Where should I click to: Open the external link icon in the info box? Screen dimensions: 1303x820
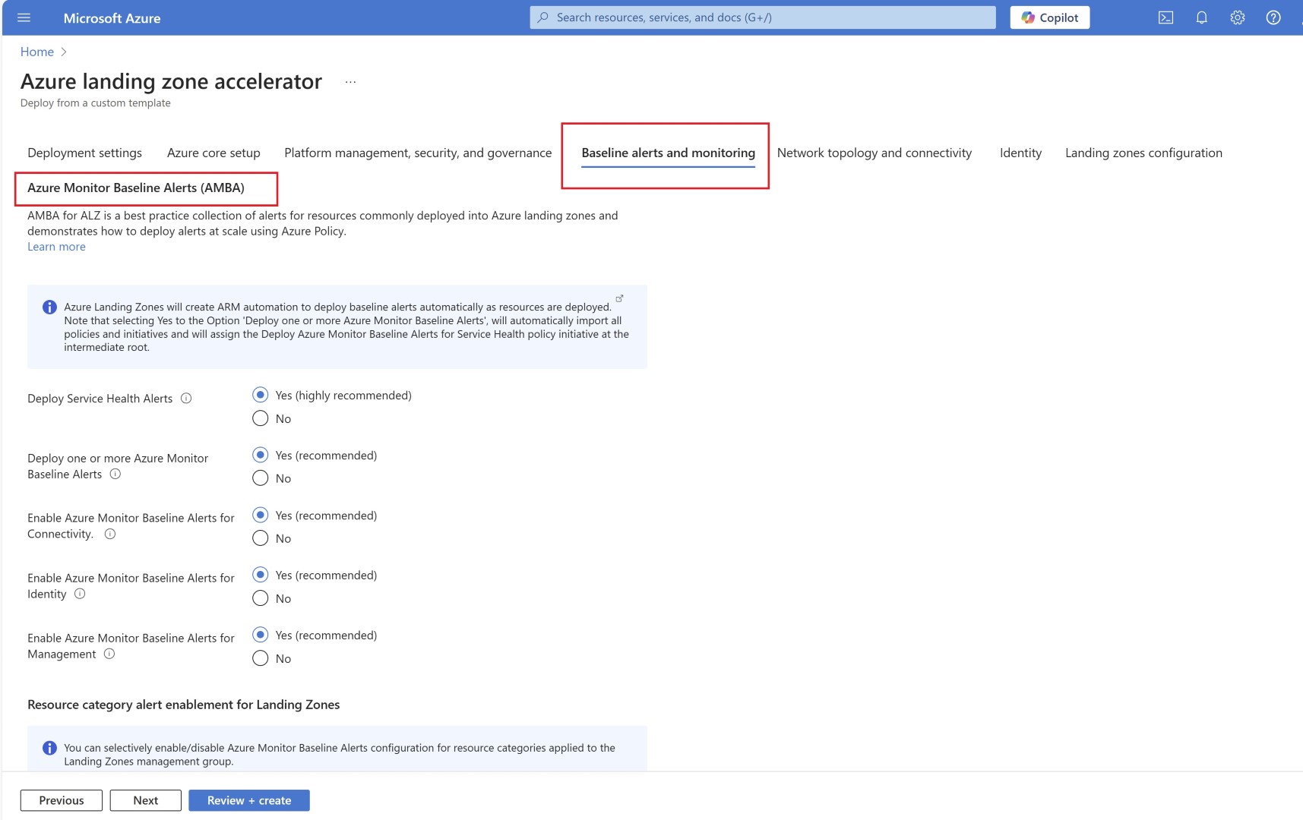pos(619,298)
